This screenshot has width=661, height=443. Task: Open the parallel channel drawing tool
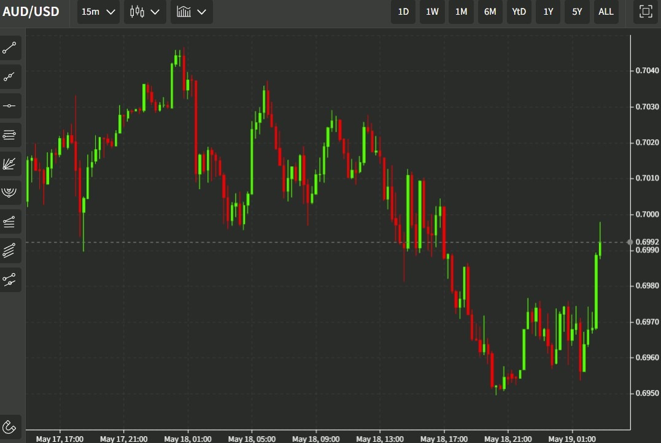[10, 221]
